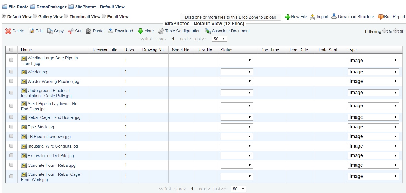Click the Download tray icon in toolbar
This screenshot has width=406, height=193.
point(111,31)
